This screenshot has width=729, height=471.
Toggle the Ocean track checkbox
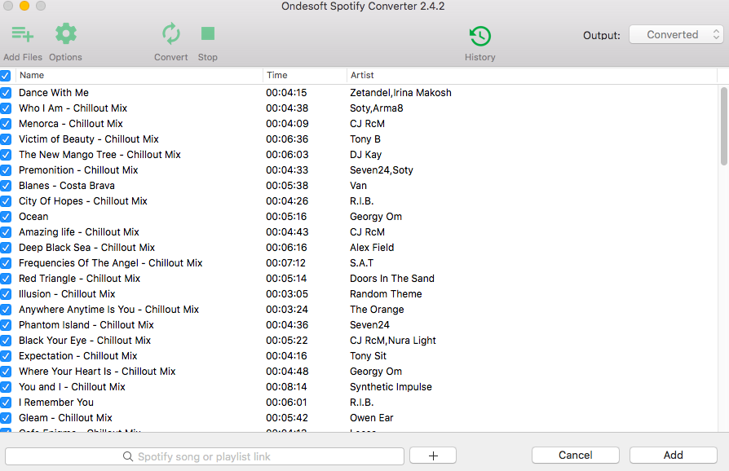click(x=6, y=217)
